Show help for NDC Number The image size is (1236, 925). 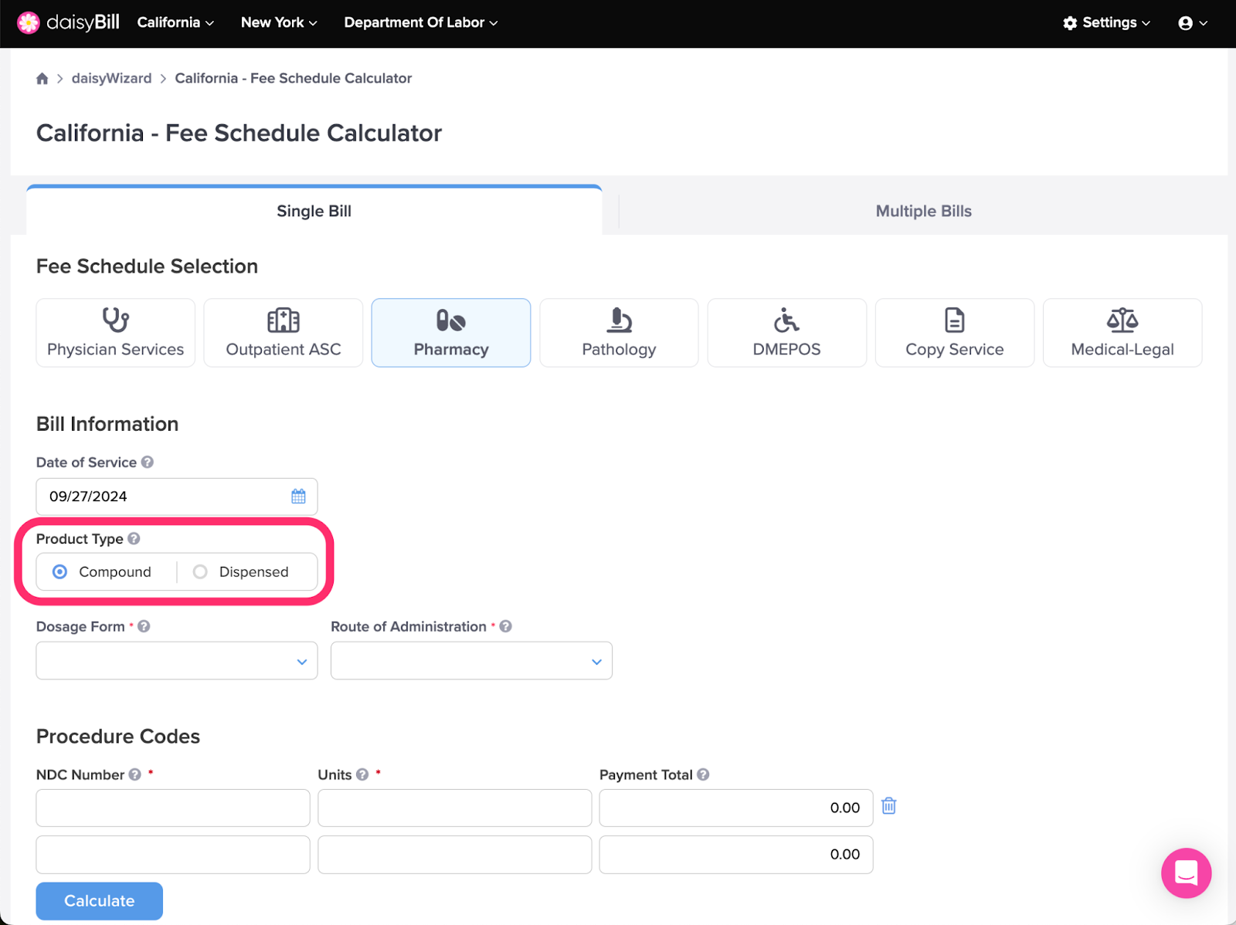pyautogui.click(x=135, y=774)
